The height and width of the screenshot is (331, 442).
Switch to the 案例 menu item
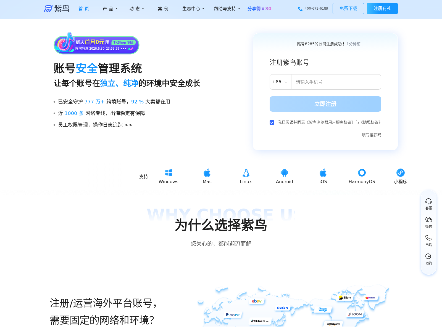163,9
